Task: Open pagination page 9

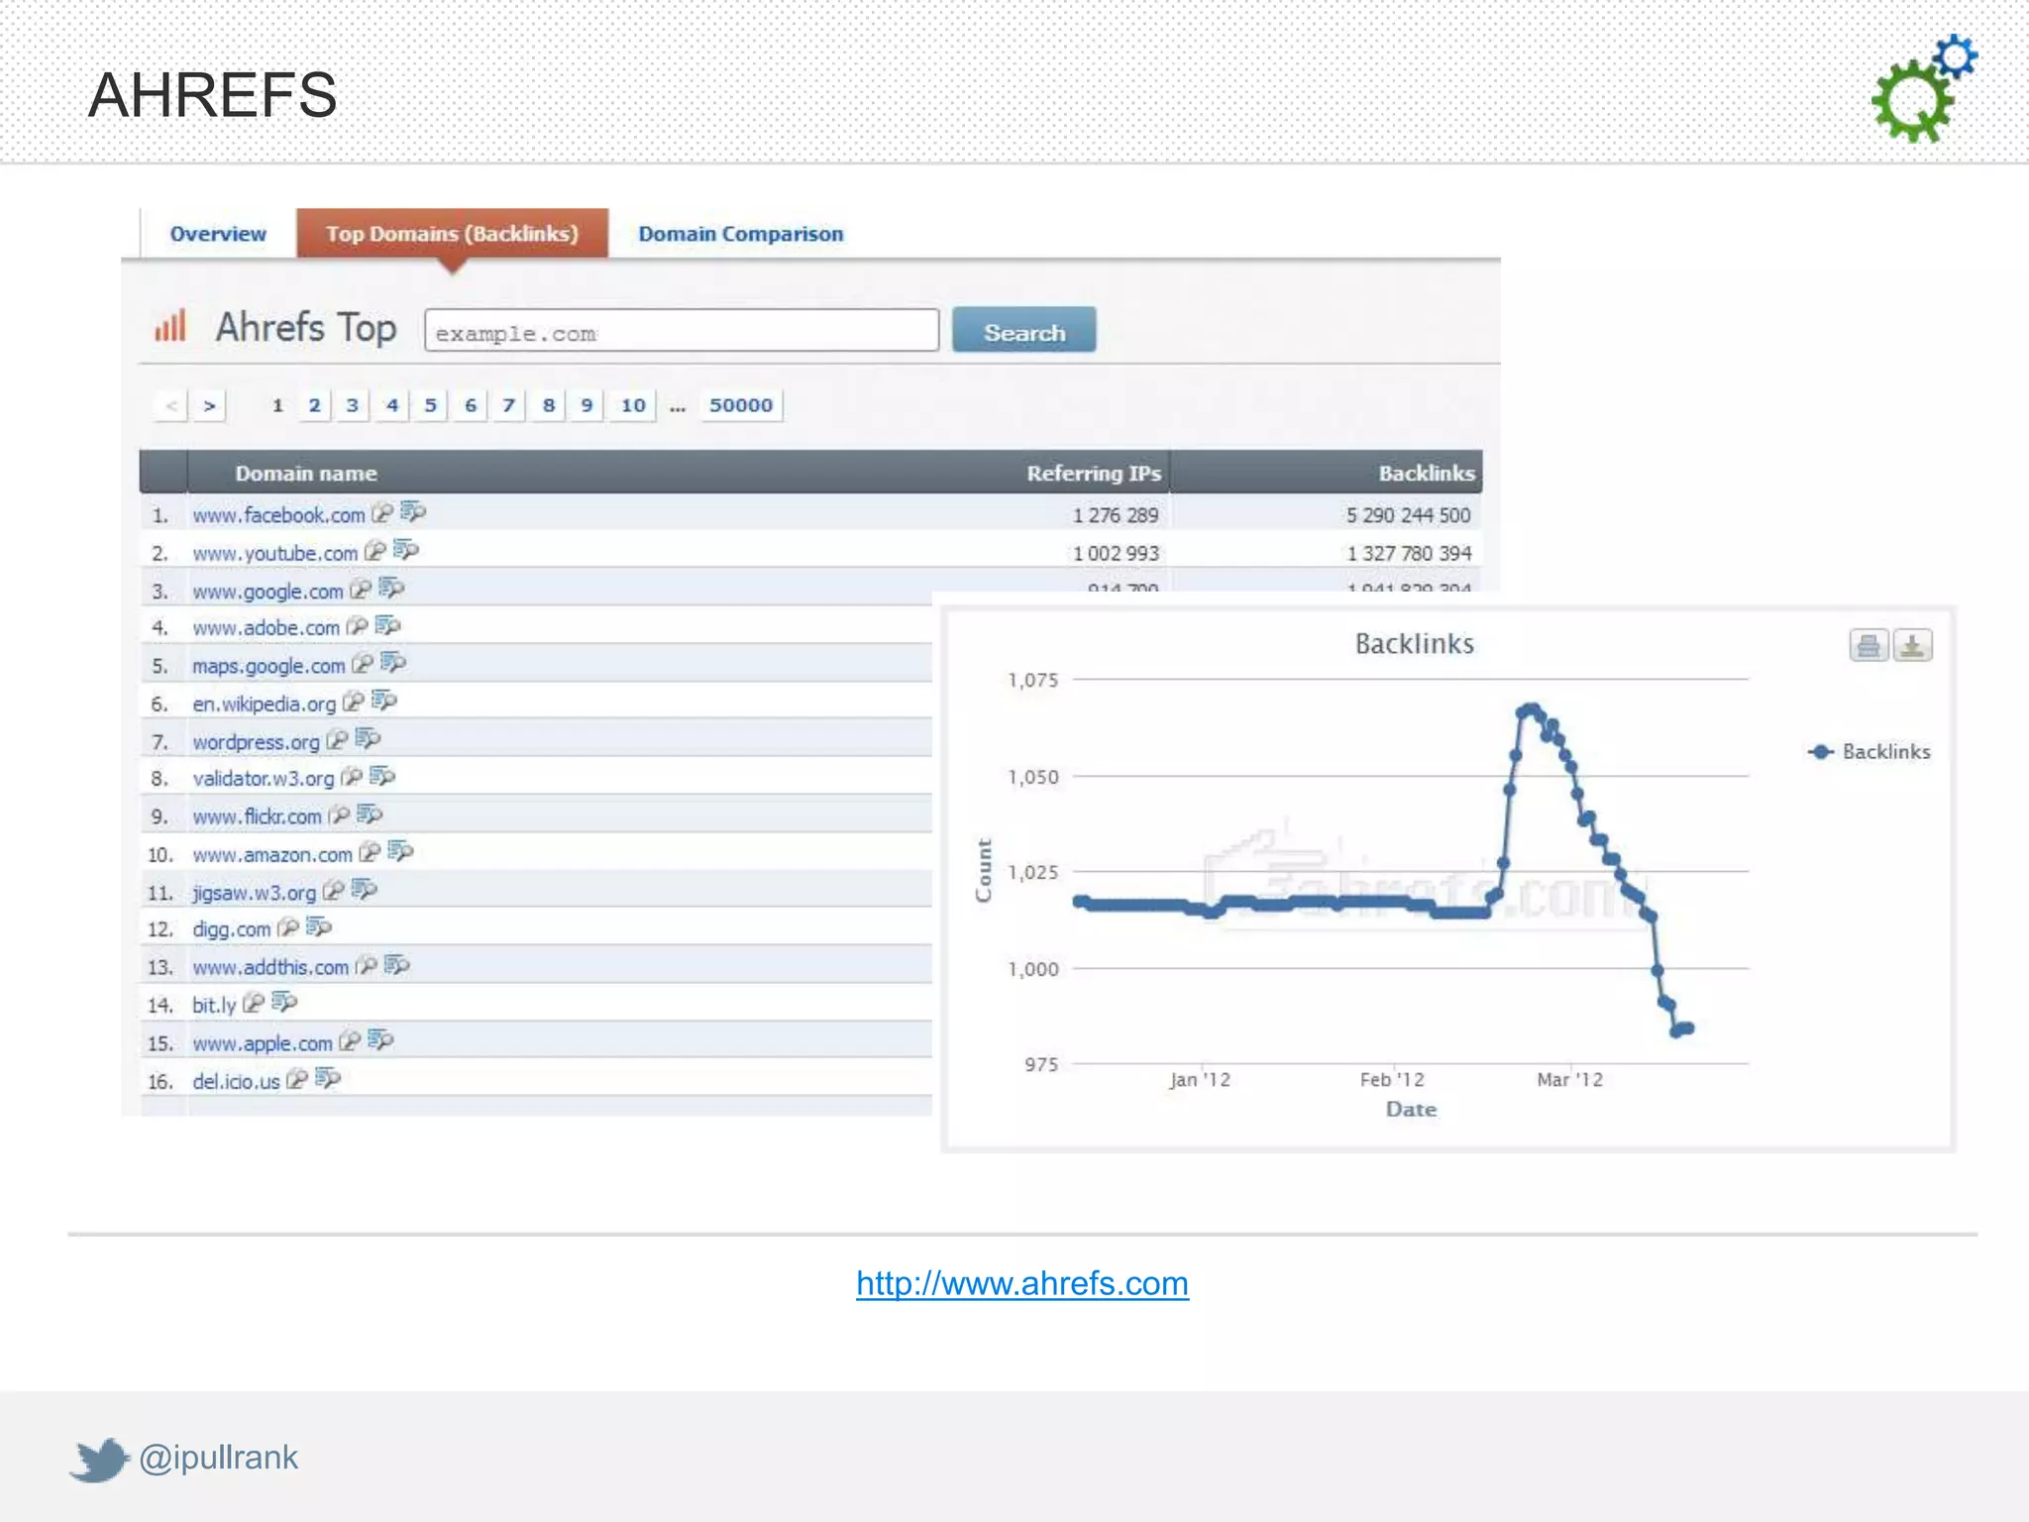Action: coord(587,405)
